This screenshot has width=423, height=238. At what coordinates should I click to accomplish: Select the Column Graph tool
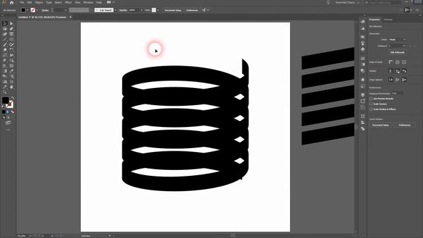point(5,81)
